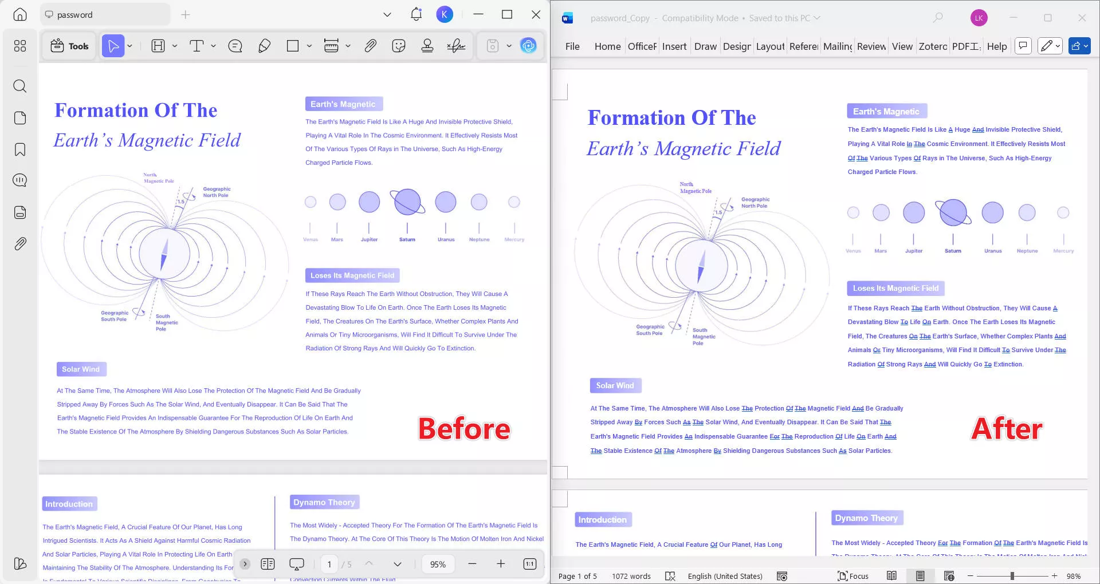Select the arrow selection tool in the PDF toolbar
Viewport: 1100px width, 584px height.
pos(113,46)
